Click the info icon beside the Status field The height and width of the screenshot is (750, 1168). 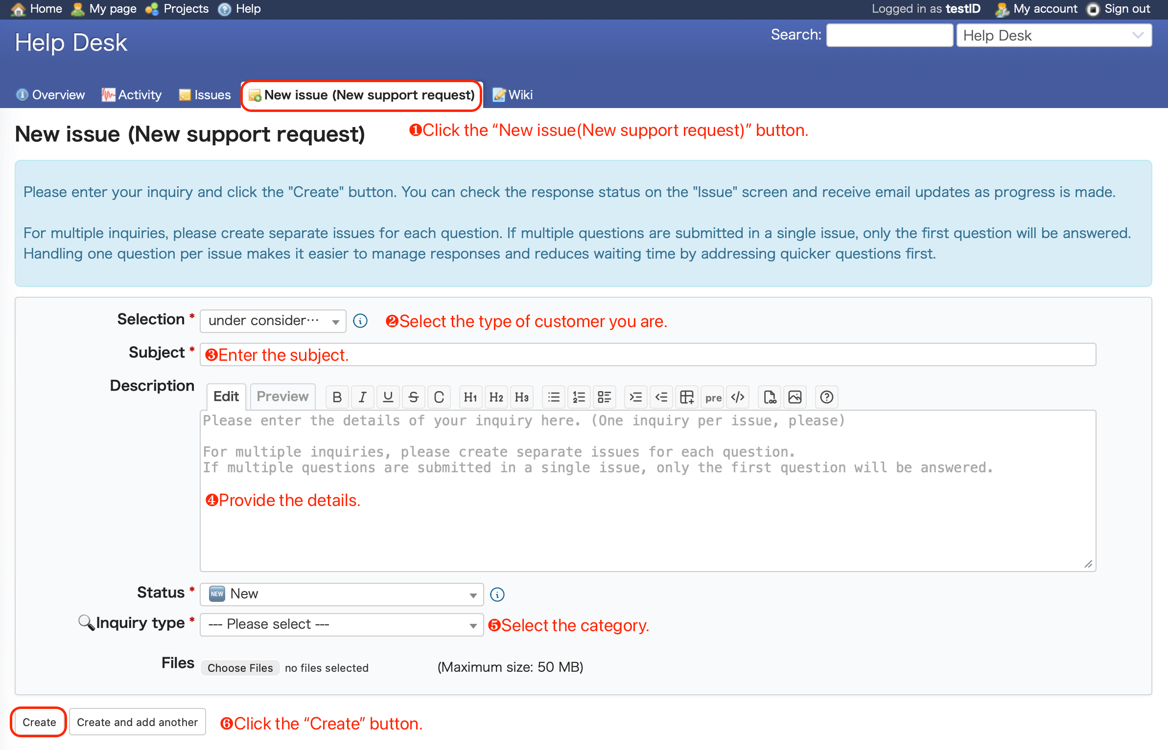(x=497, y=595)
